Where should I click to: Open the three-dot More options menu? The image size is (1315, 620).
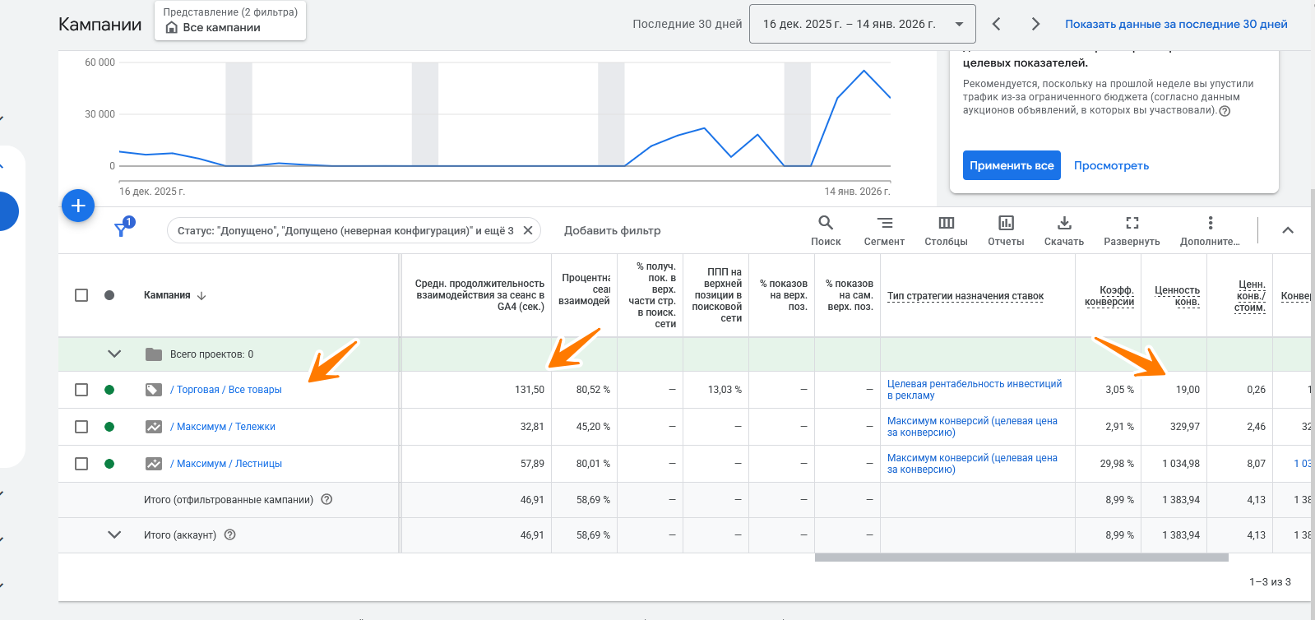click(1210, 230)
